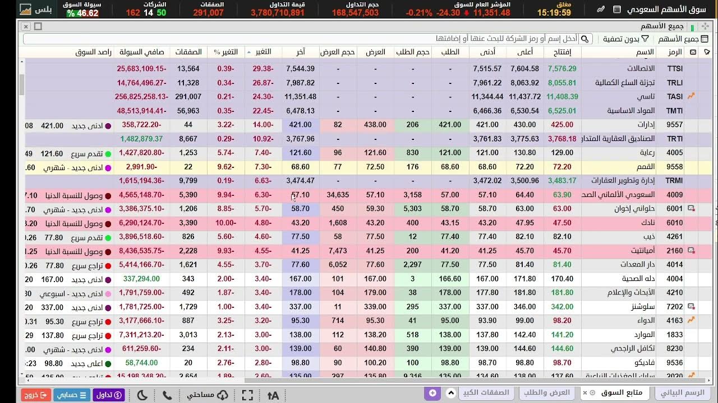Open the حسابي account button

coord(72,395)
